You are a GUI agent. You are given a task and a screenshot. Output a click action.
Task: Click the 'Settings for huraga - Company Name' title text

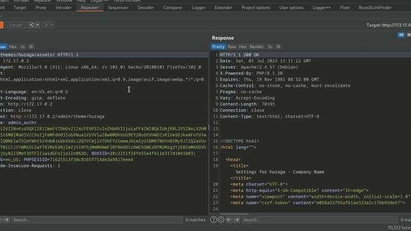(280, 172)
